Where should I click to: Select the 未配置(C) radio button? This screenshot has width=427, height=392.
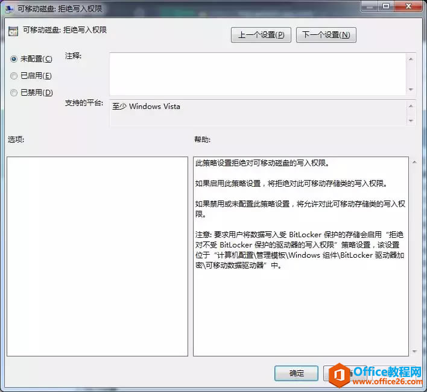pos(14,59)
